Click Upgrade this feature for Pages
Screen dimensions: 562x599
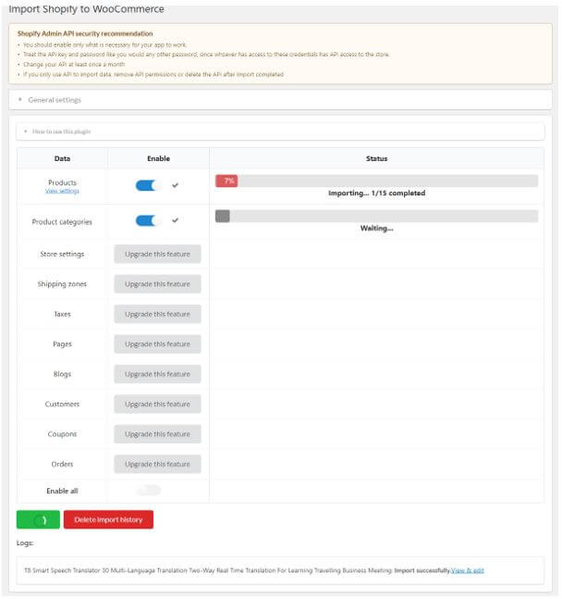[157, 344]
